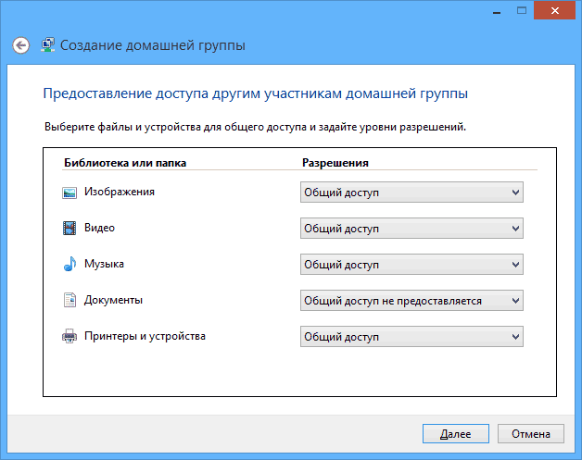Open the Документы permissions dropdown
The width and height of the screenshot is (582, 460).
[411, 301]
